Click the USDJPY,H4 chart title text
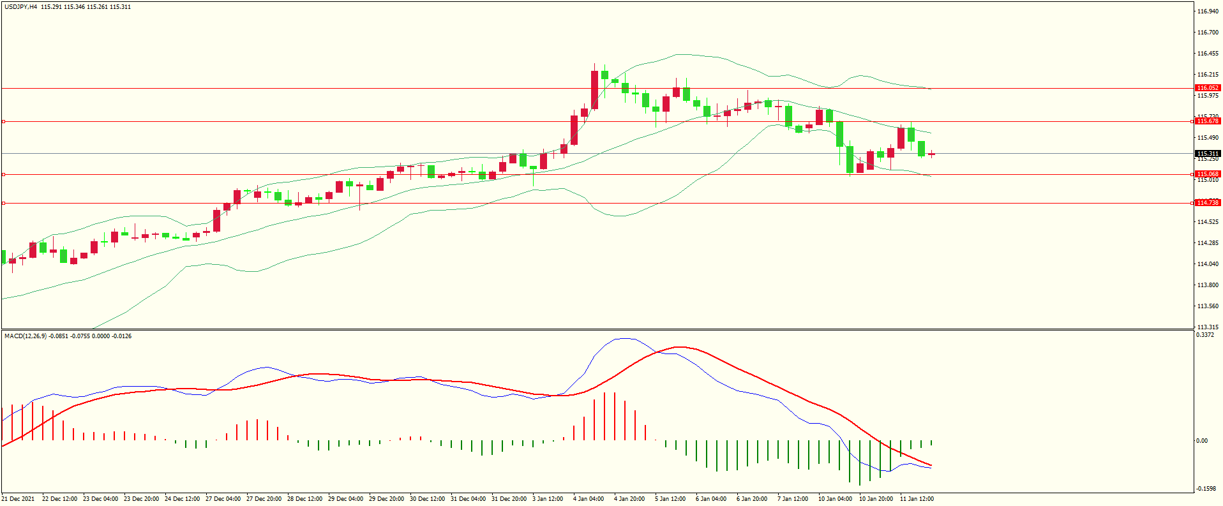1223x506 pixels. pyautogui.click(x=20, y=7)
